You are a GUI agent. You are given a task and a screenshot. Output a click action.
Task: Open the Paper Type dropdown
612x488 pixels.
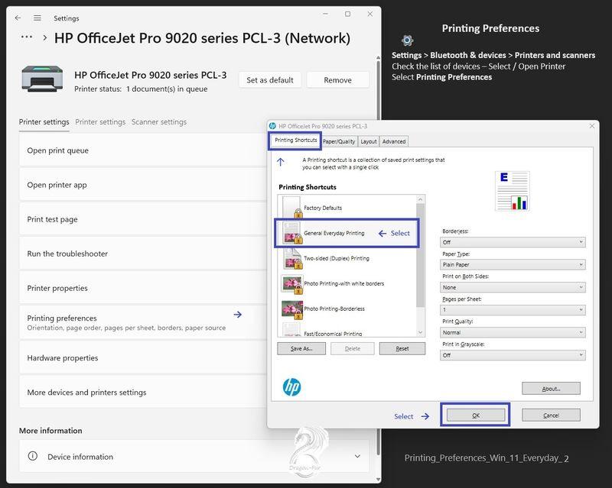pyautogui.click(x=513, y=265)
